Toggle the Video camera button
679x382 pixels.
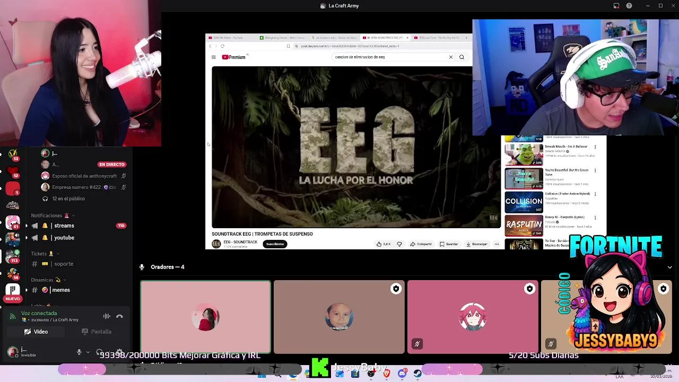(36, 332)
